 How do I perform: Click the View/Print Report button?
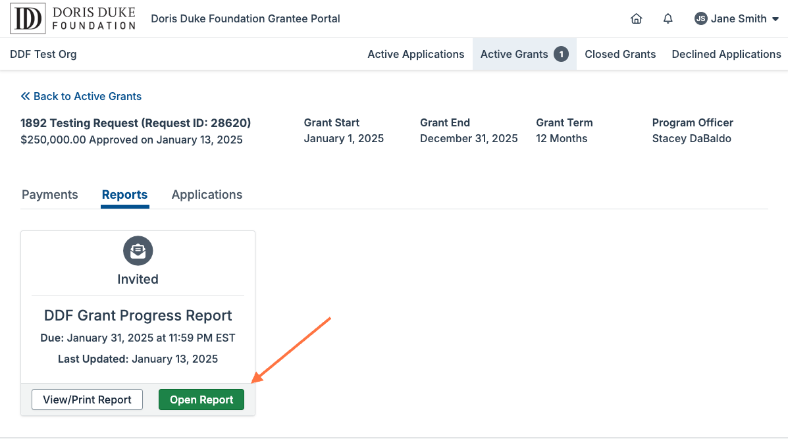point(87,400)
